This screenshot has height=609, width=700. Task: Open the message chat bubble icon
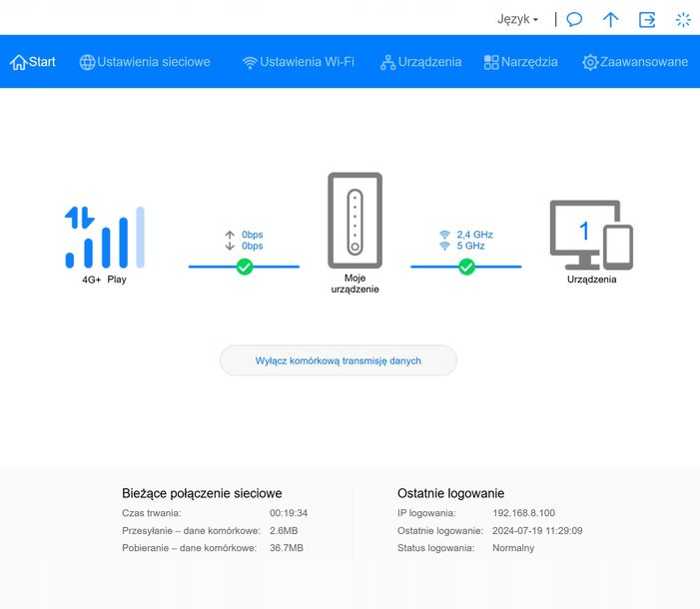[x=574, y=19]
